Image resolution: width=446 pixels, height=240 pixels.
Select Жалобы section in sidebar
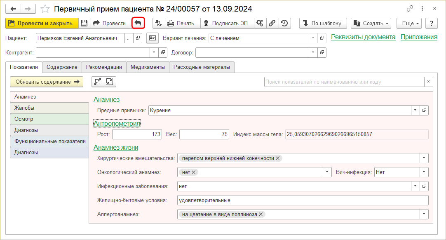[49, 108]
